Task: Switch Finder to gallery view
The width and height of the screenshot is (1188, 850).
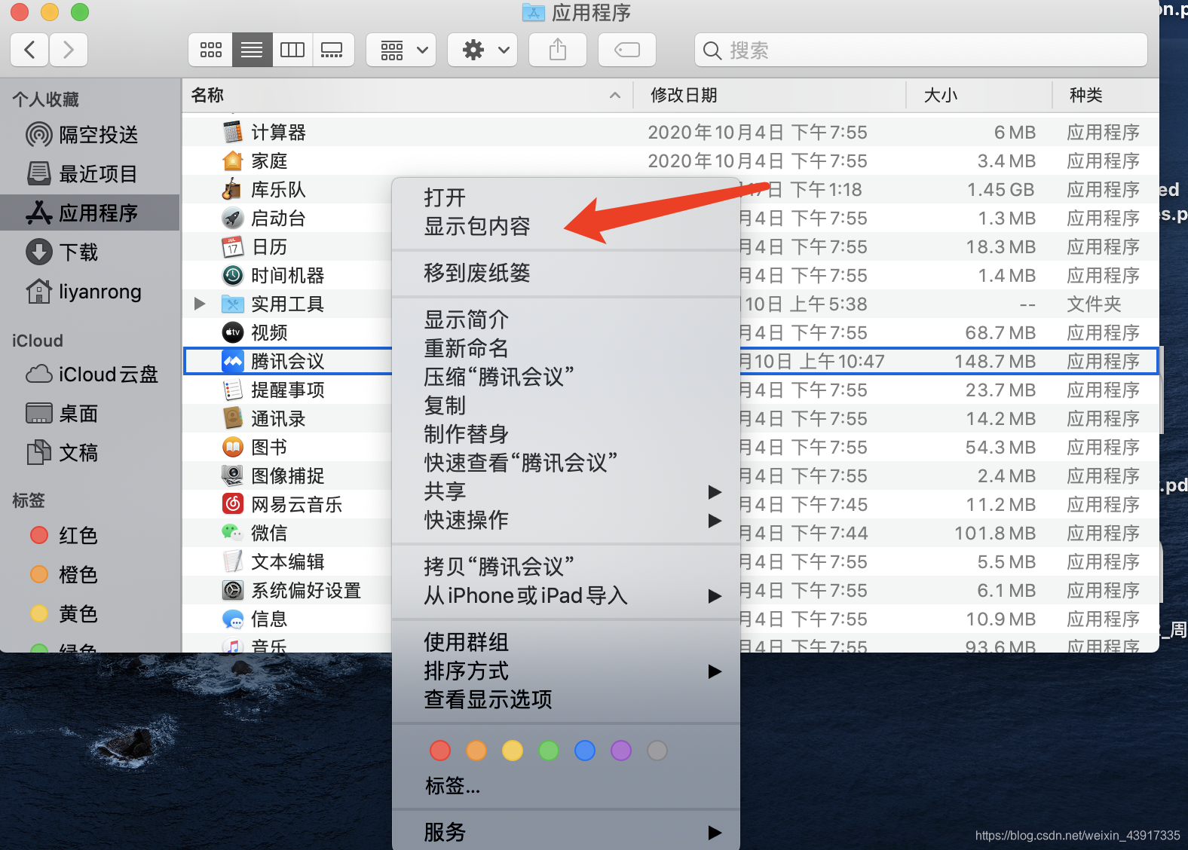Action: 332,50
